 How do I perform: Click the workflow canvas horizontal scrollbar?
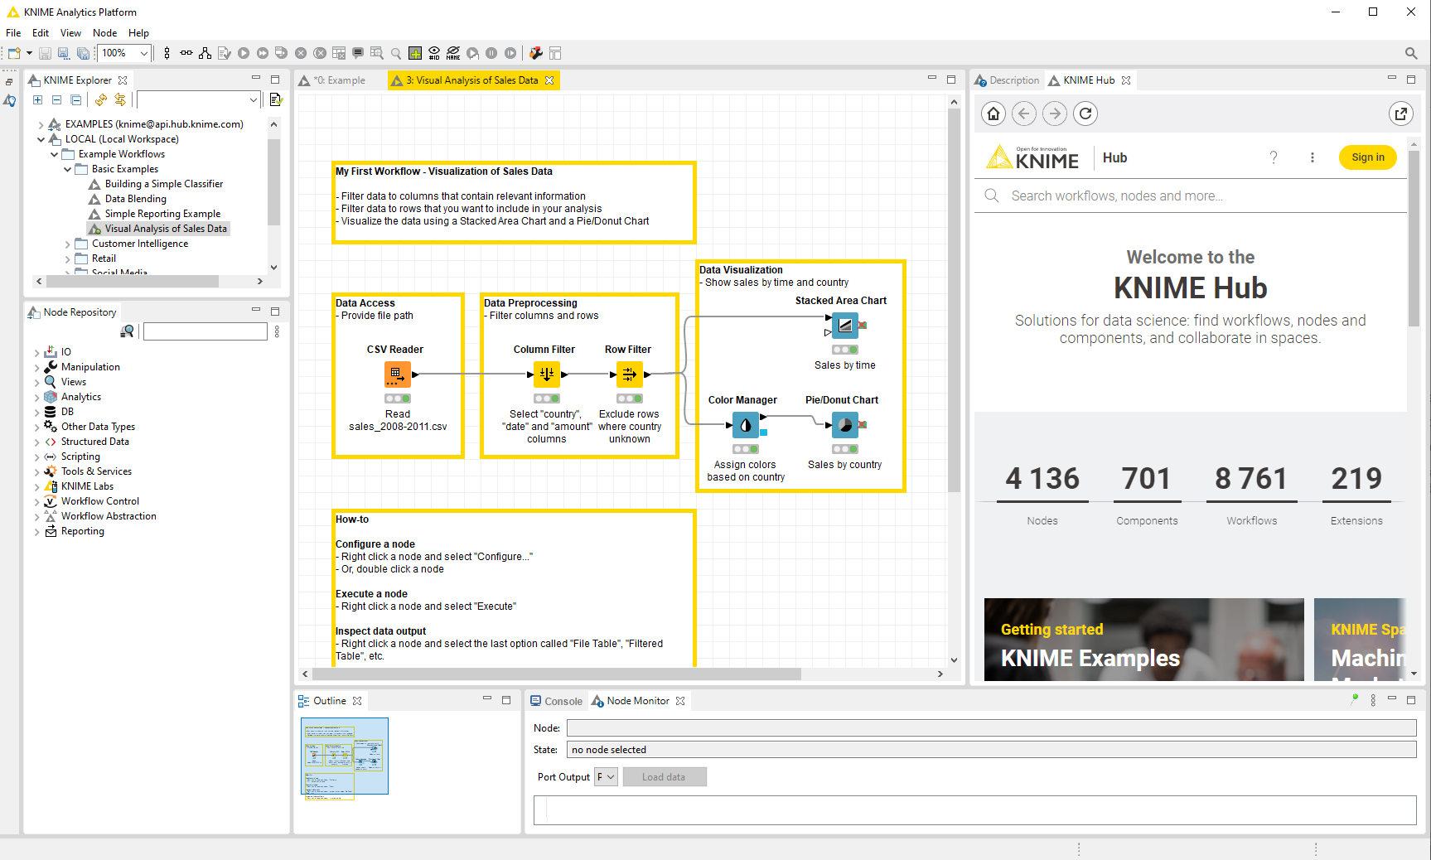[556, 674]
